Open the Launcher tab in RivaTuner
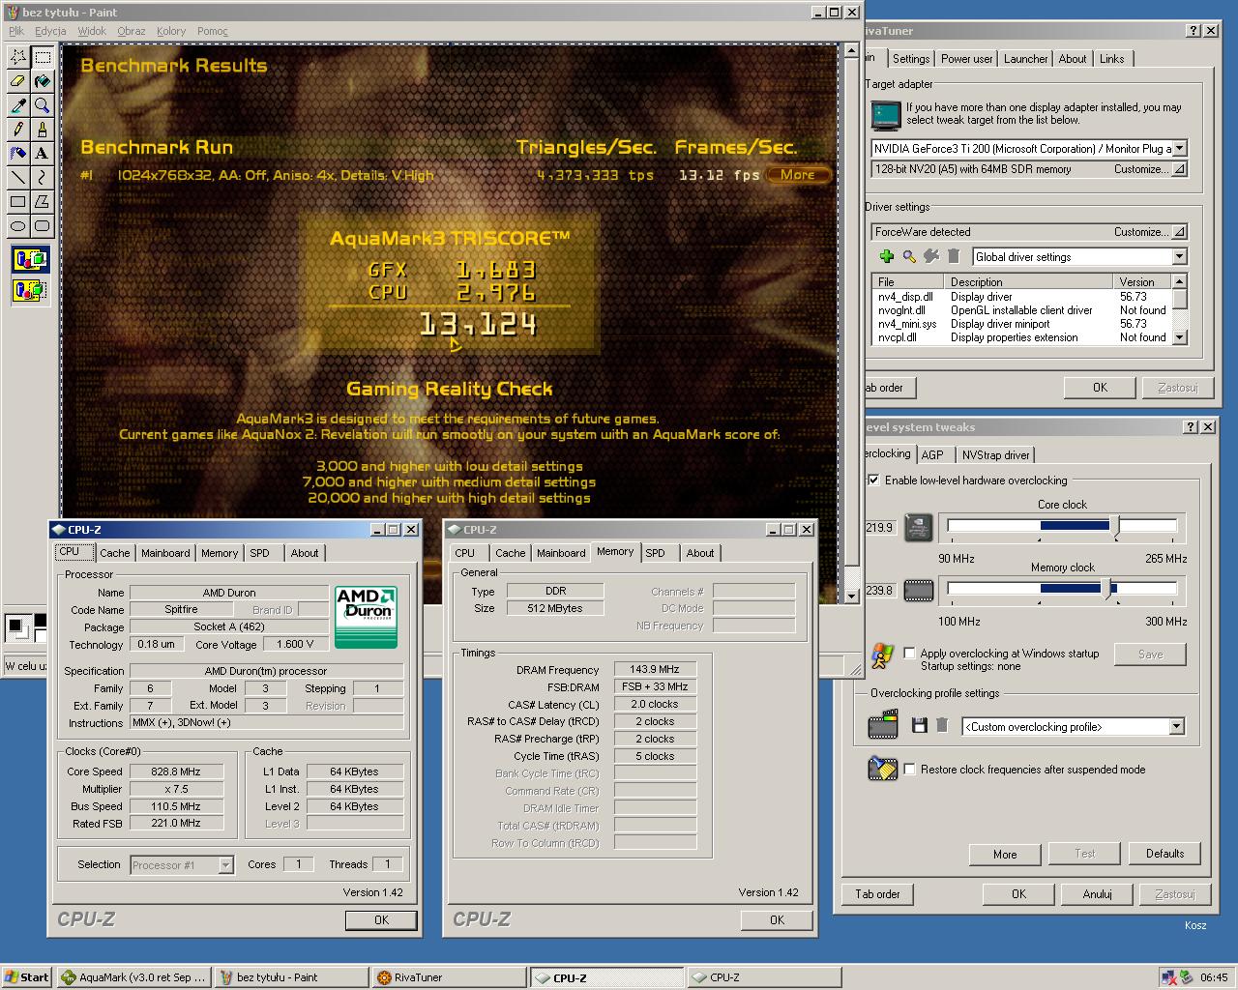Screen dimensions: 1238x990 coord(1025,59)
